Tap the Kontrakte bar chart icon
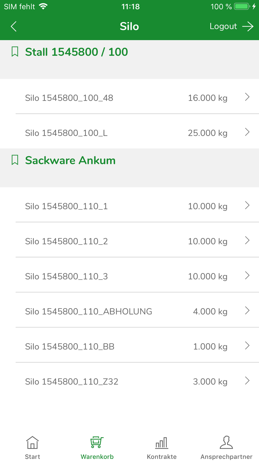 pos(162,442)
